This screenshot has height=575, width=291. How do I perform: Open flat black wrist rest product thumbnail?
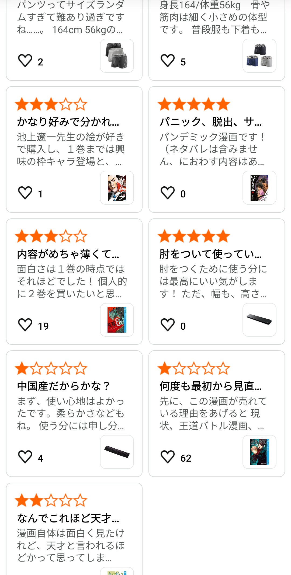(x=259, y=320)
